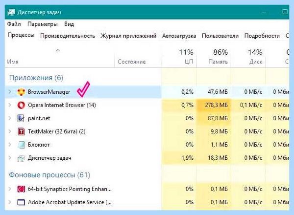Click Opera memory value 278,3 МБ
294x215 pixels.
(216, 105)
